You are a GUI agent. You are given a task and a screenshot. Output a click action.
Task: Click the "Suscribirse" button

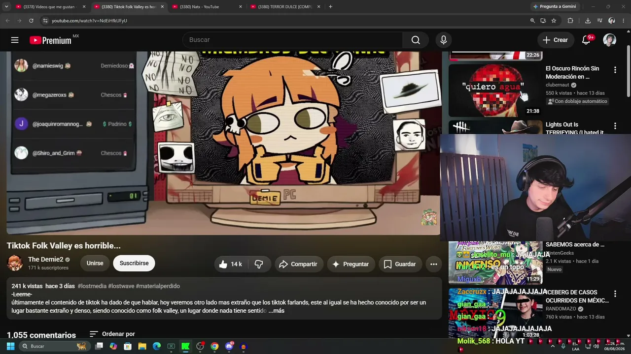click(134, 264)
